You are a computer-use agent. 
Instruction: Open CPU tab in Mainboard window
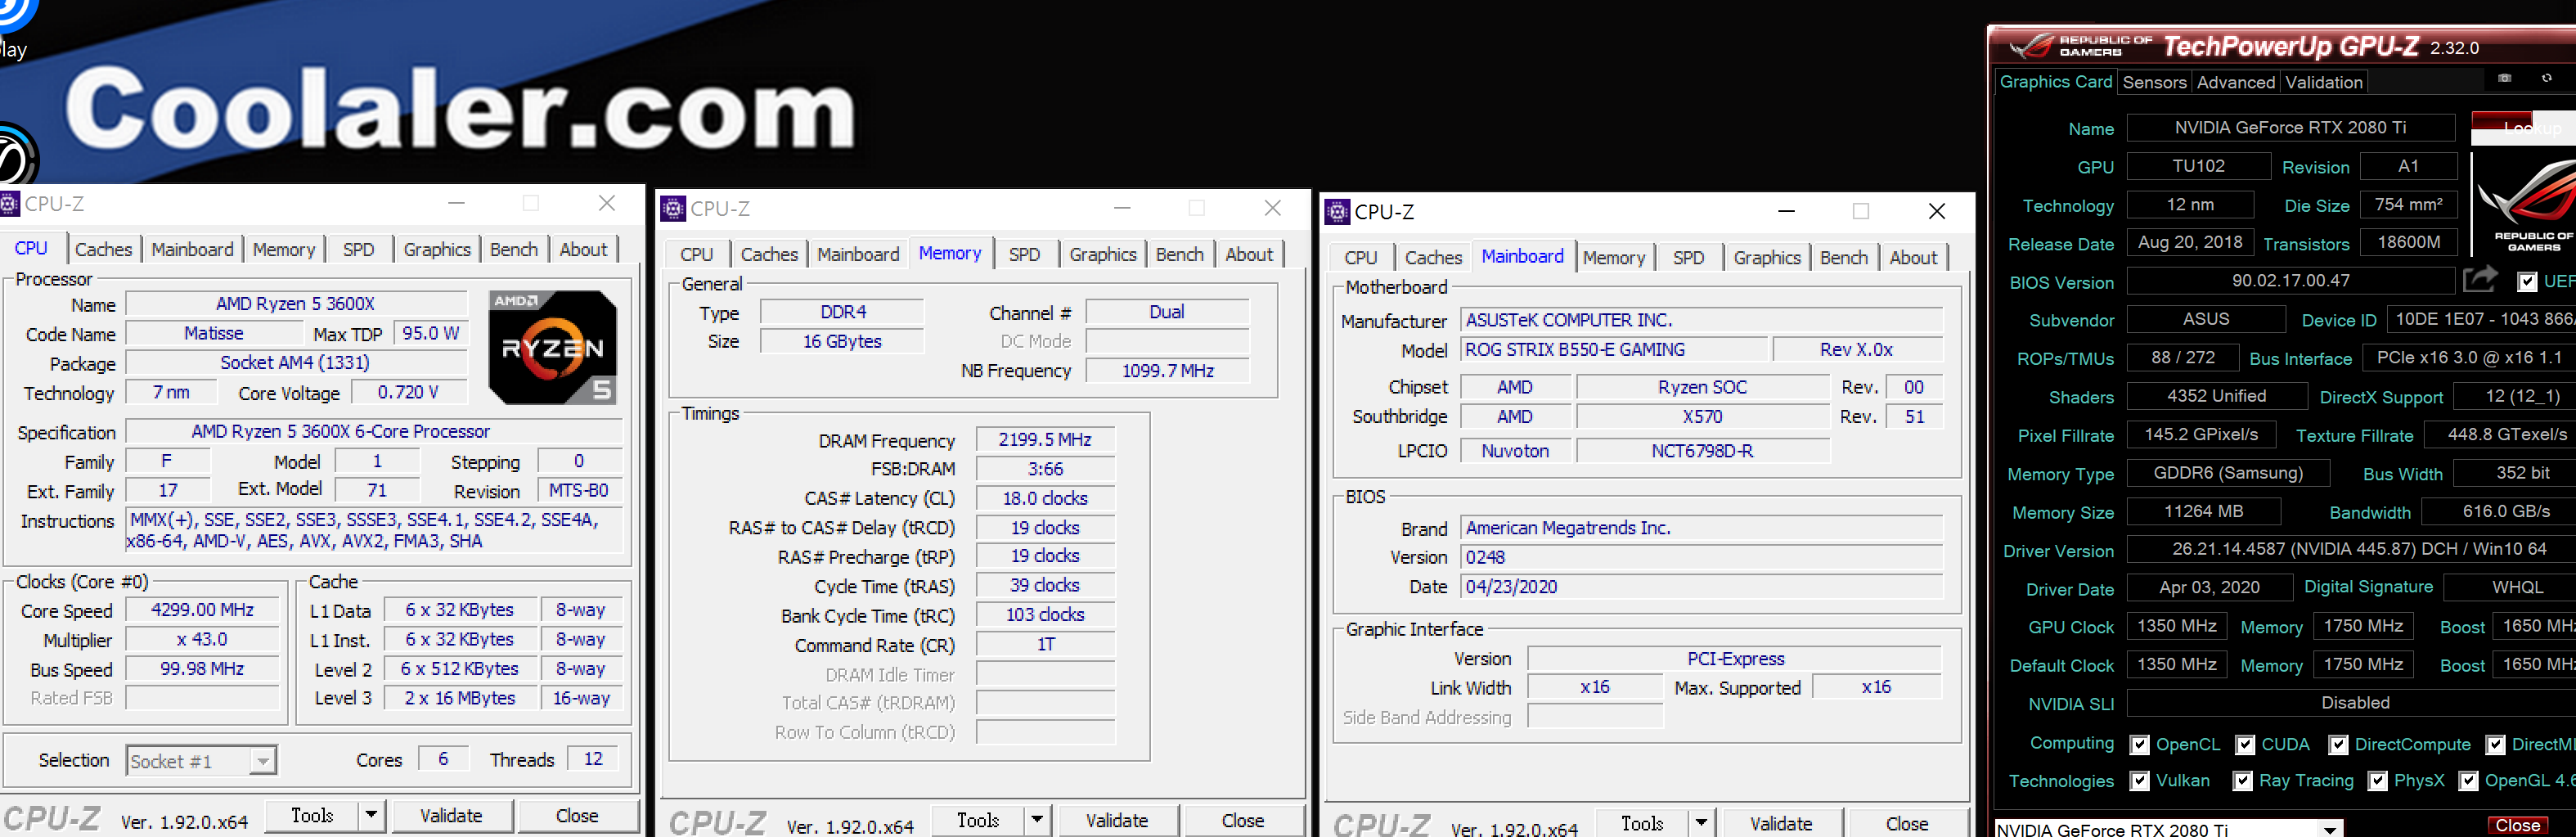(x=1360, y=257)
